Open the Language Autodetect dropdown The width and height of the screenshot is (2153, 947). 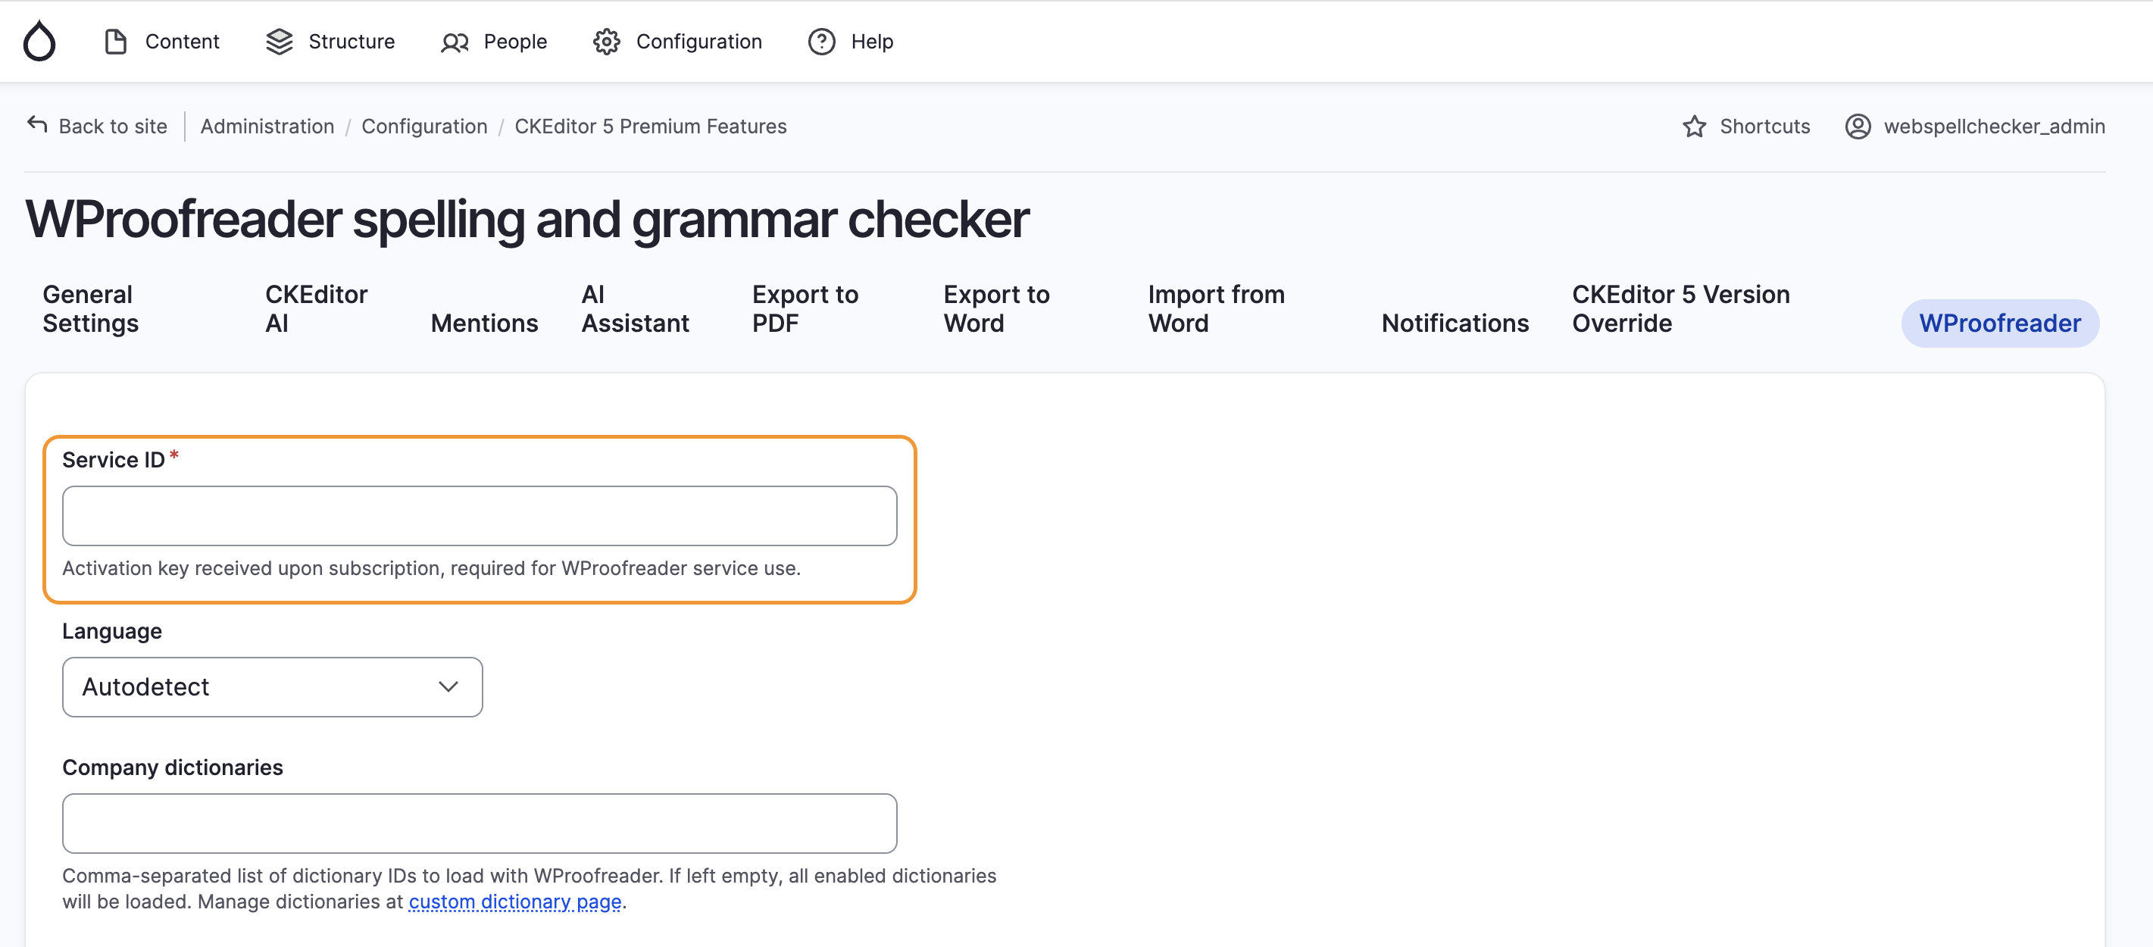point(273,686)
